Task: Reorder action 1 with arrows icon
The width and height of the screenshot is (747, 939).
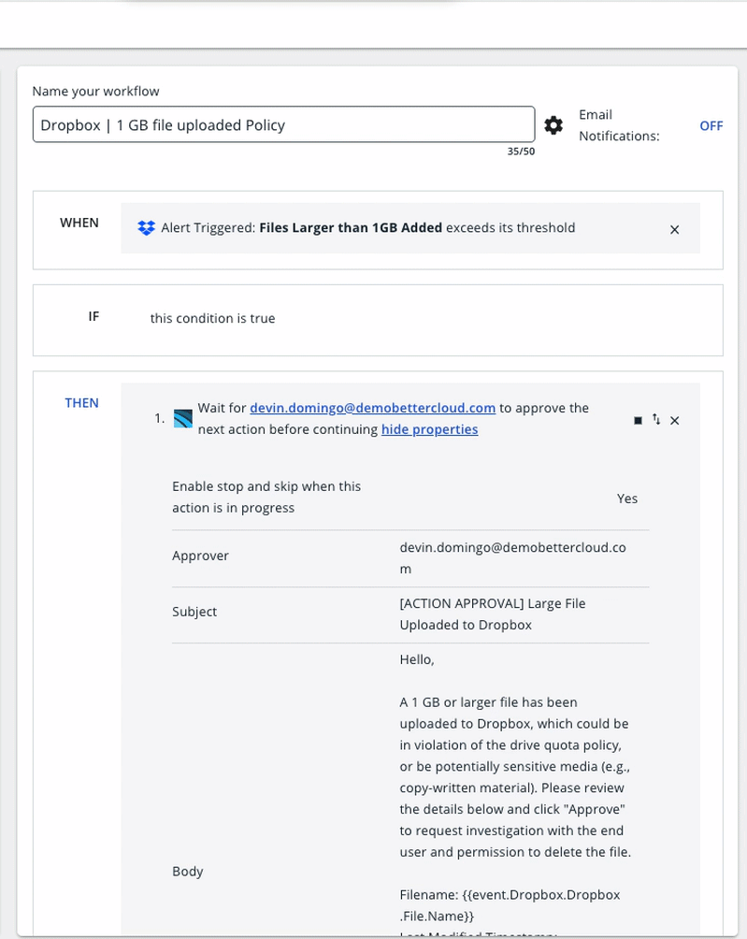Action: point(656,419)
